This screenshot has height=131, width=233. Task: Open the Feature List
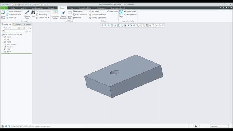(x=11, y=18)
